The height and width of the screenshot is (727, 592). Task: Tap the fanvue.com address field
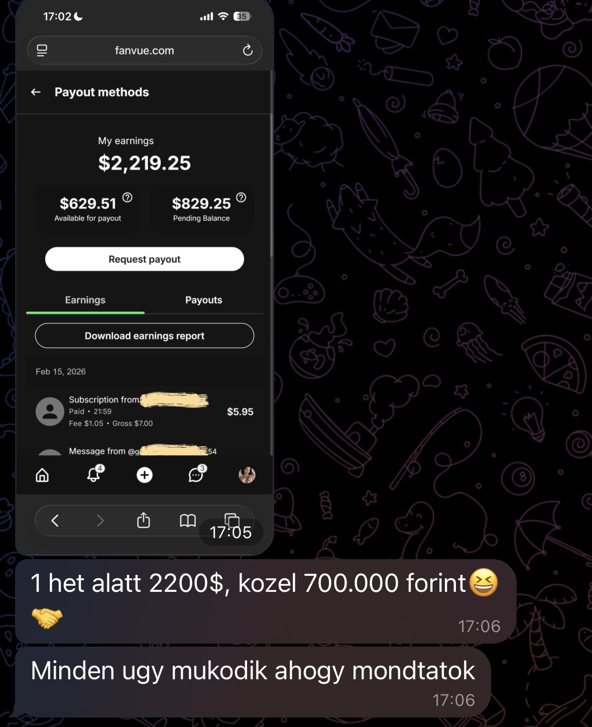tap(145, 50)
